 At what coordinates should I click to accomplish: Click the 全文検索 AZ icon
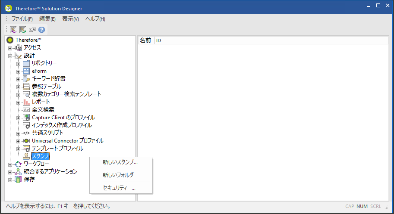click(x=26, y=110)
